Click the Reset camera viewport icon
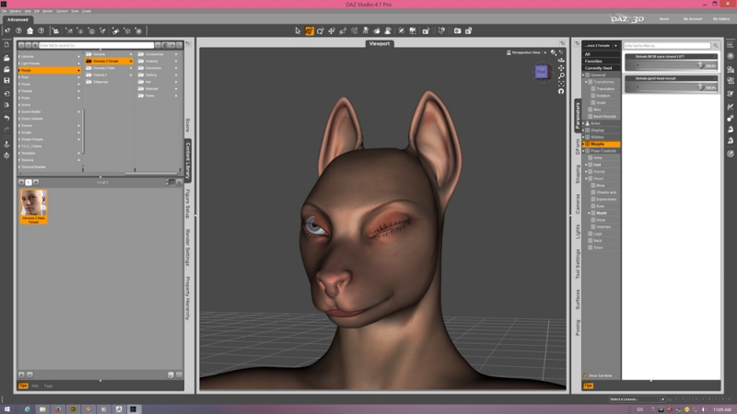The width and height of the screenshot is (737, 414). 561,90
